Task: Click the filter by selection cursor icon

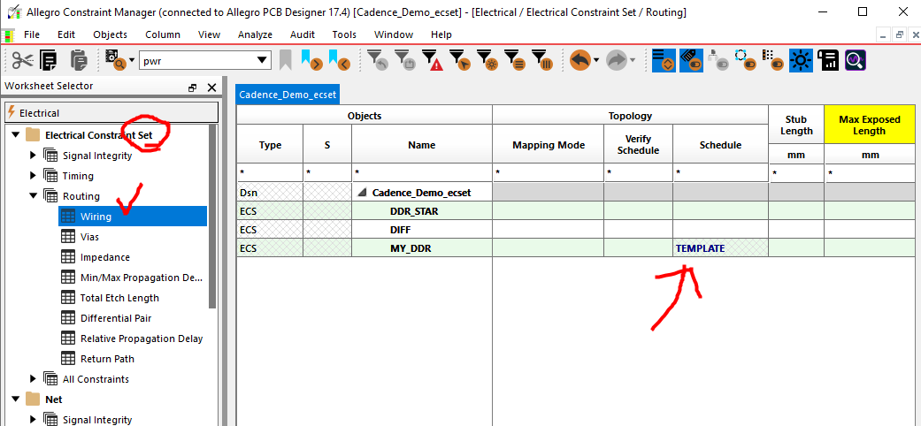Action: [460, 60]
